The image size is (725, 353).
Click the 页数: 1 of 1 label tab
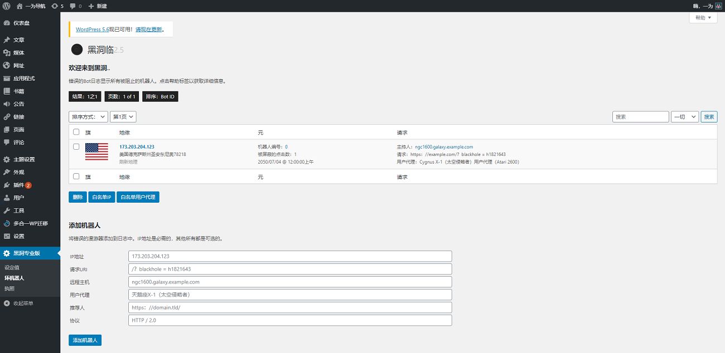pos(122,96)
